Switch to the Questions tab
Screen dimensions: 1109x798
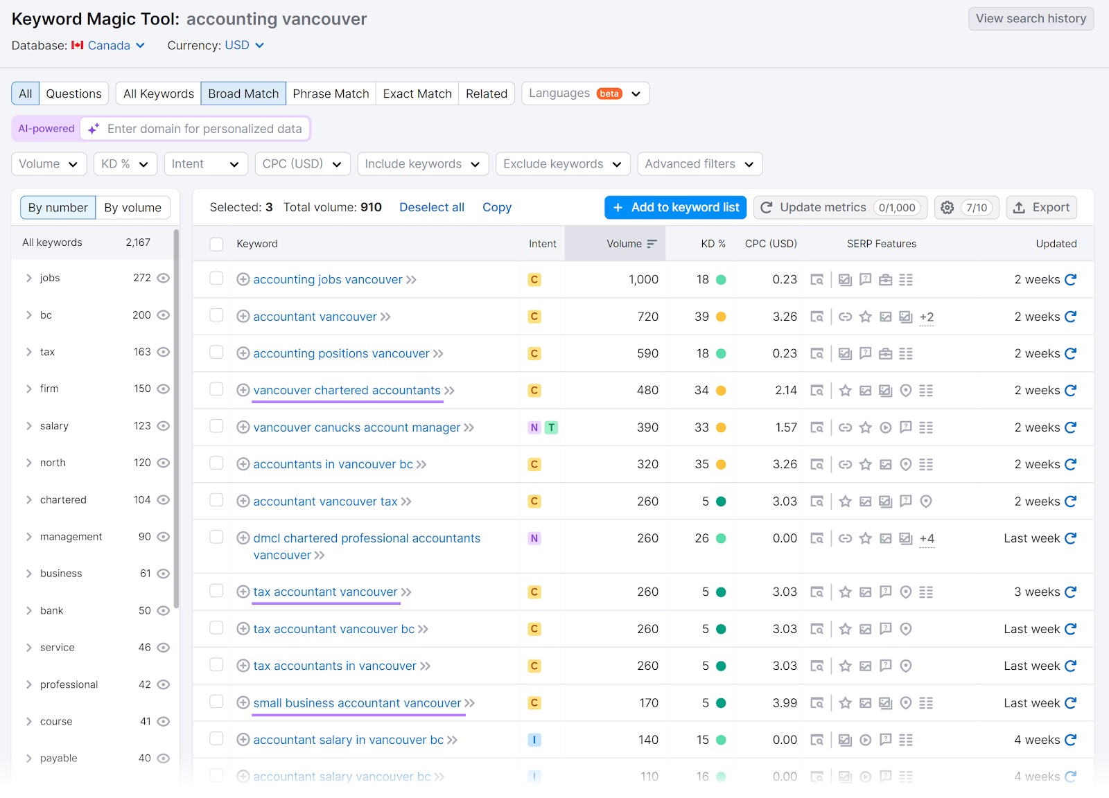click(73, 93)
